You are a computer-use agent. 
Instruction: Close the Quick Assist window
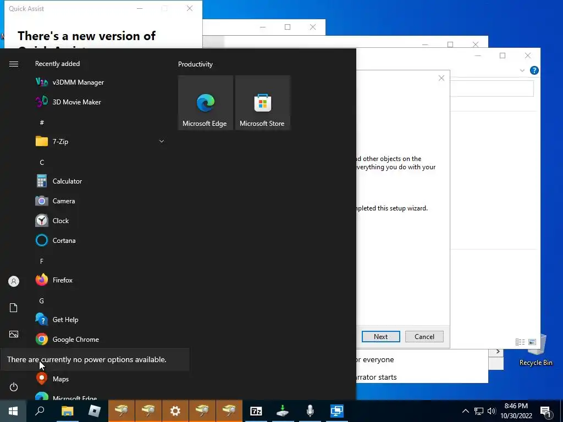point(190,8)
